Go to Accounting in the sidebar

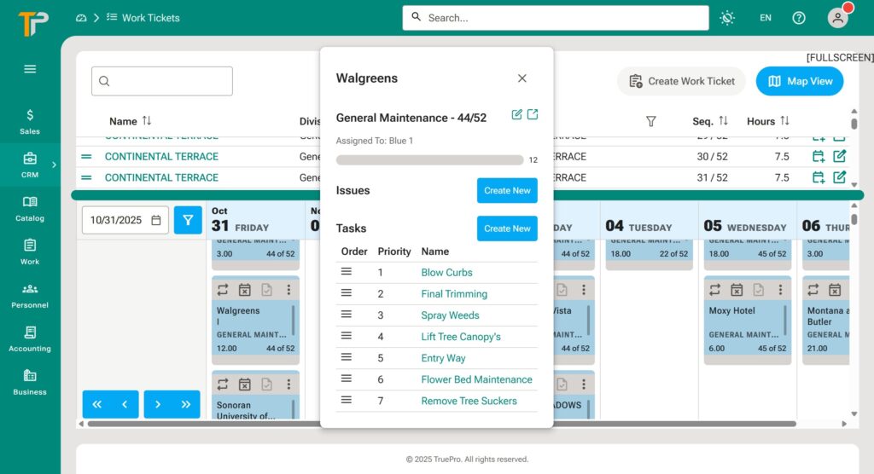[30, 338]
